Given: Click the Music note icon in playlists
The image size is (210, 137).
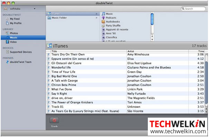Looking at the screenshot, I should point(103,14).
